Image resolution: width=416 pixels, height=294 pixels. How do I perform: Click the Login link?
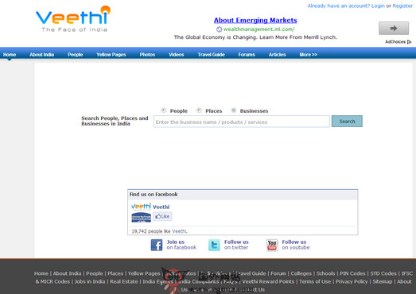[378, 6]
